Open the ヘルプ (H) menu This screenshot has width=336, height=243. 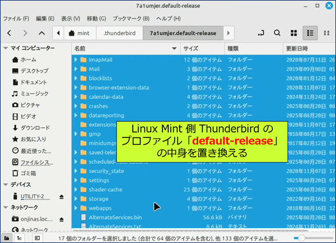168,19
